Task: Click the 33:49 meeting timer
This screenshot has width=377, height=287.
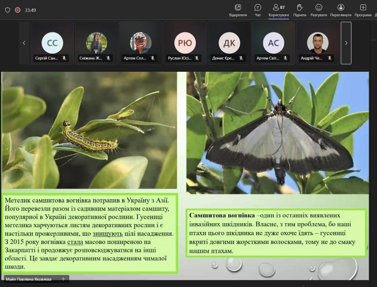Action: 30,10
